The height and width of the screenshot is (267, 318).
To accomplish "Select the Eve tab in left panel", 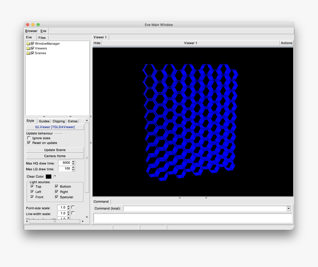I will coord(29,37).
